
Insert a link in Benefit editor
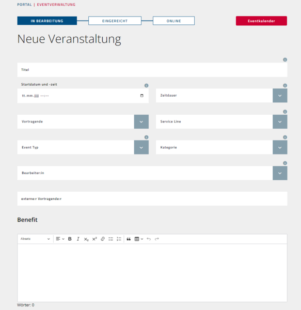point(103,239)
